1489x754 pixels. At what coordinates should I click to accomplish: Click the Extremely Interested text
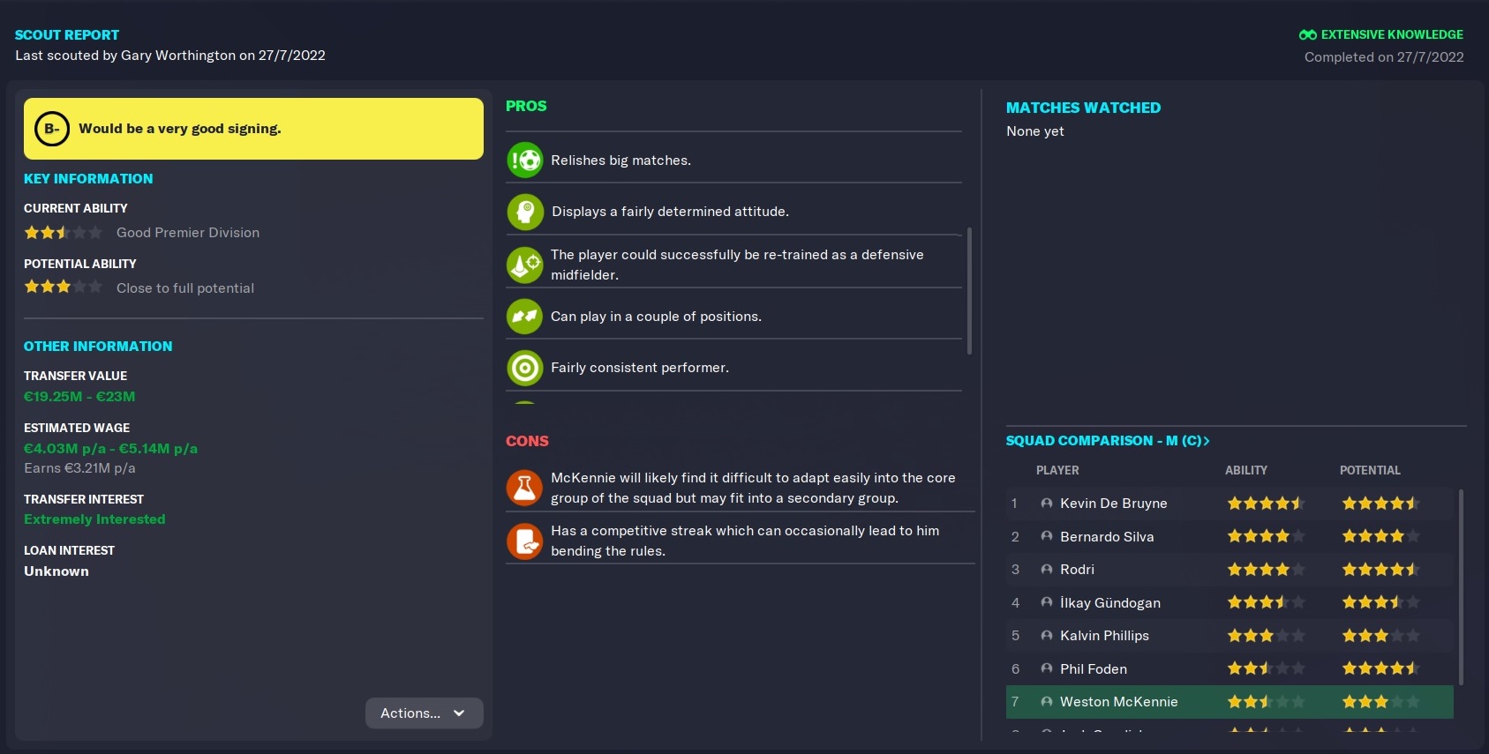(94, 519)
